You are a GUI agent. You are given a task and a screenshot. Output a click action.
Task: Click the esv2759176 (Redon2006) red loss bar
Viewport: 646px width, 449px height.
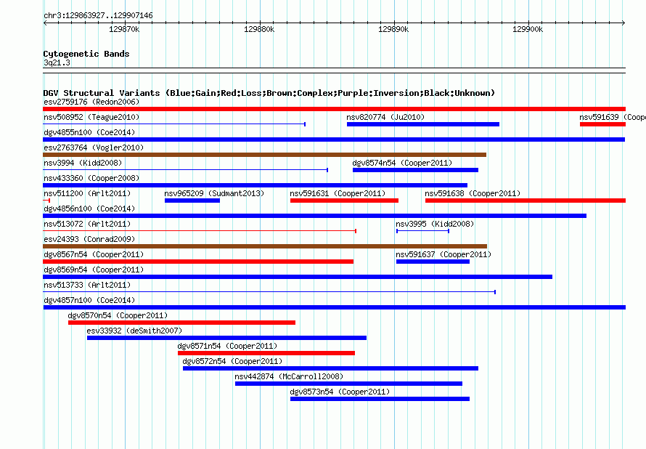pyautogui.click(x=334, y=109)
